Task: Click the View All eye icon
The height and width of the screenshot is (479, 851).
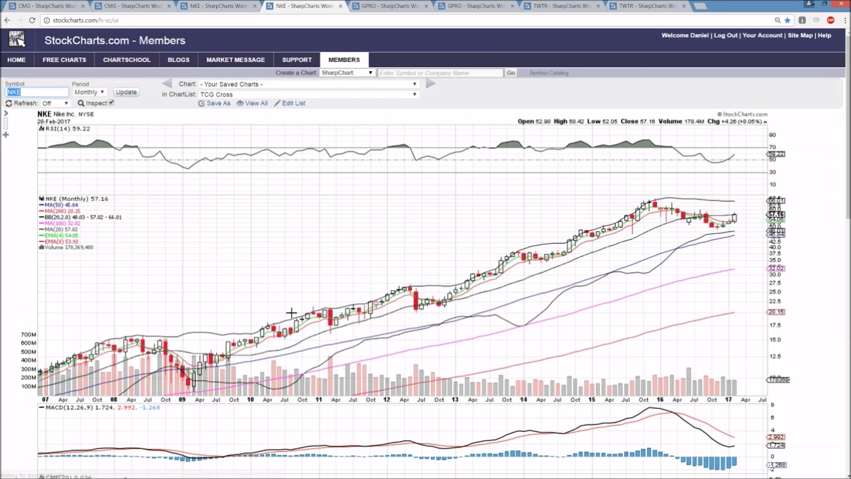Action: click(x=240, y=103)
